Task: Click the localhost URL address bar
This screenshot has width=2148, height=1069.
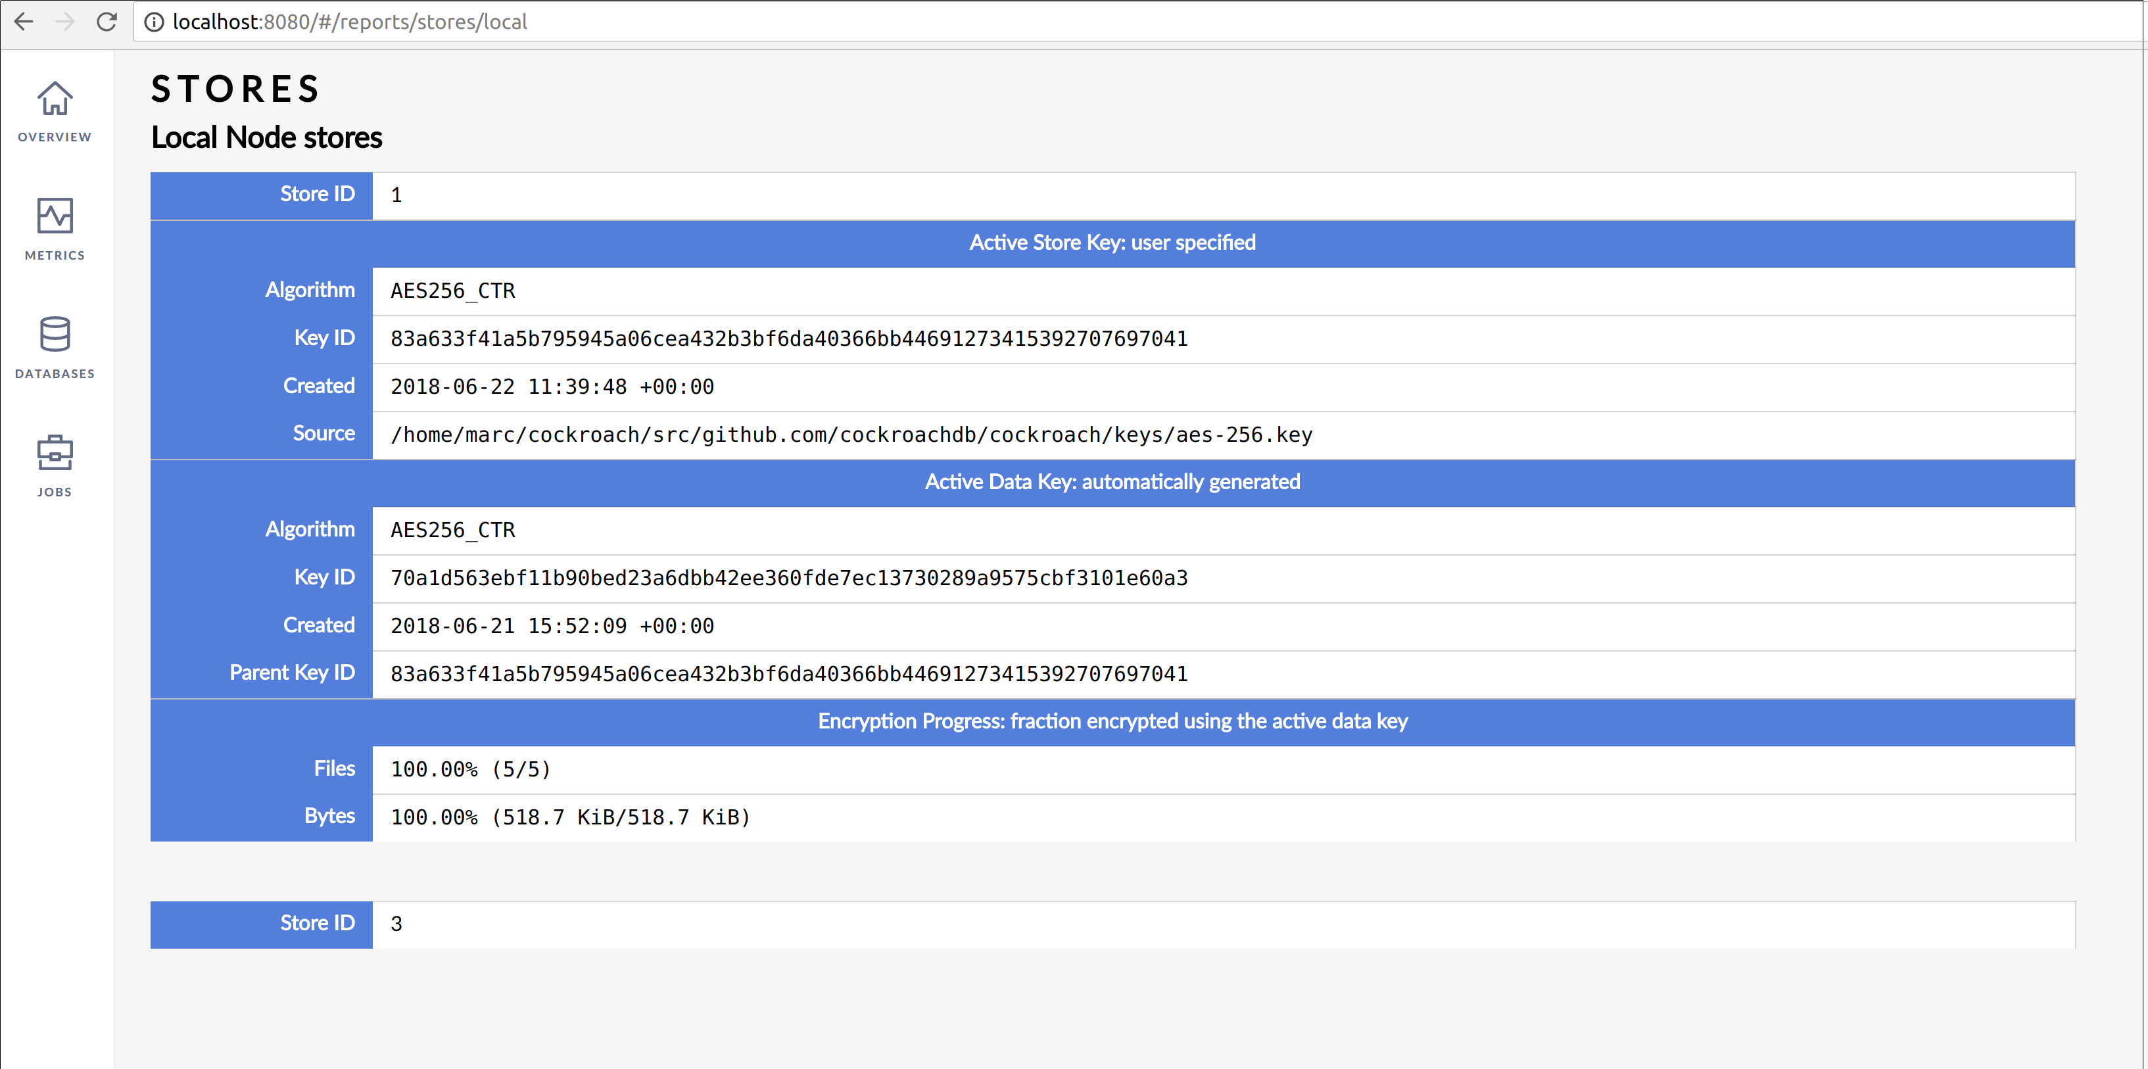Action: tap(350, 22)
